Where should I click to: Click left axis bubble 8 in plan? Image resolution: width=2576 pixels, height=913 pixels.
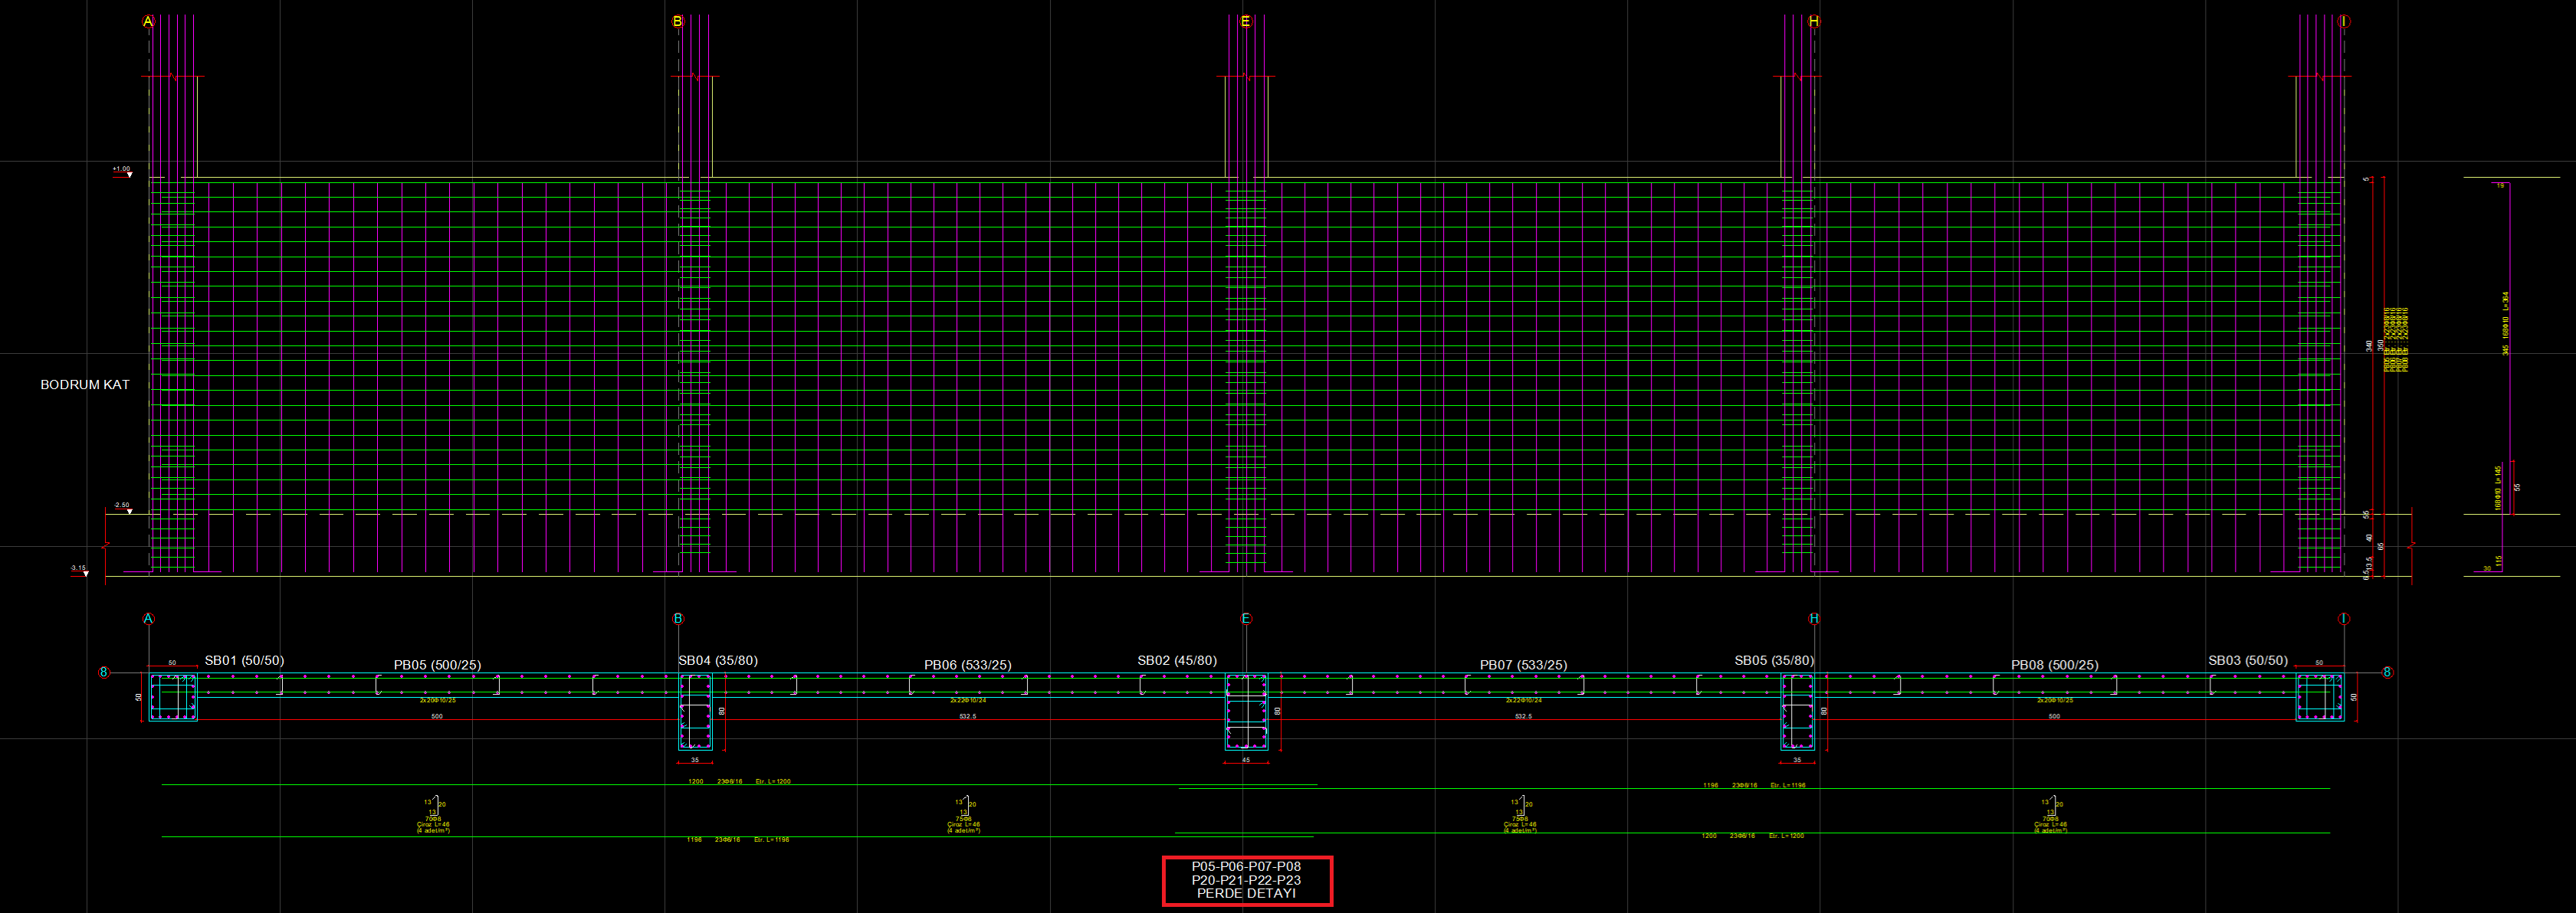point(103,672)
